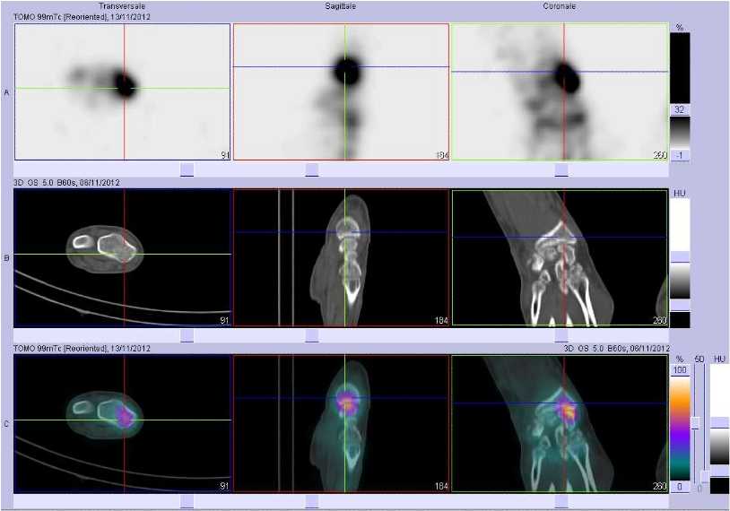
Task: Select the fused transversal image in row C
Action: (123, 424)
